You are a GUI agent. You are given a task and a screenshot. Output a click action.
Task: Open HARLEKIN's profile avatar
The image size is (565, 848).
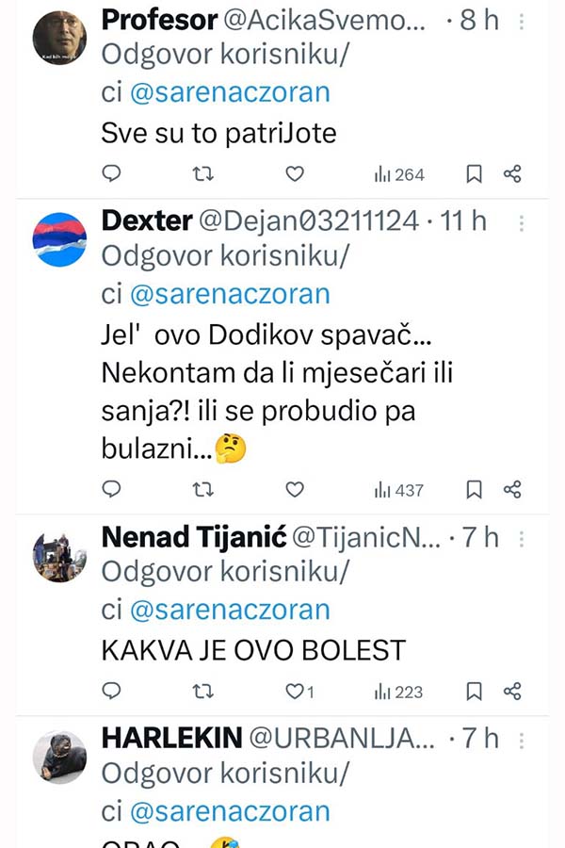(59, 756)
